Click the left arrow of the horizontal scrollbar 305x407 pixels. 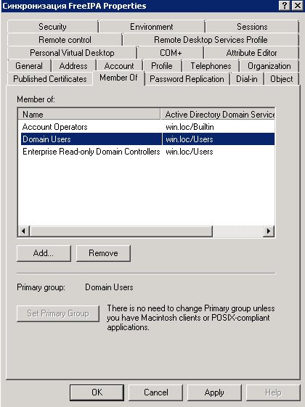click(24, 231)
